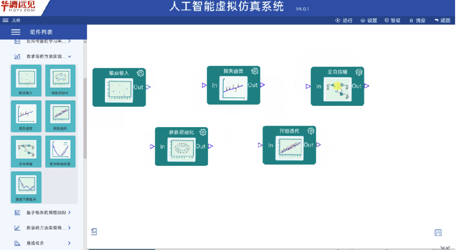Click 设置 in the top toolbar
The height and width of the screenshot is (250, 456).
tap(369, 20)
